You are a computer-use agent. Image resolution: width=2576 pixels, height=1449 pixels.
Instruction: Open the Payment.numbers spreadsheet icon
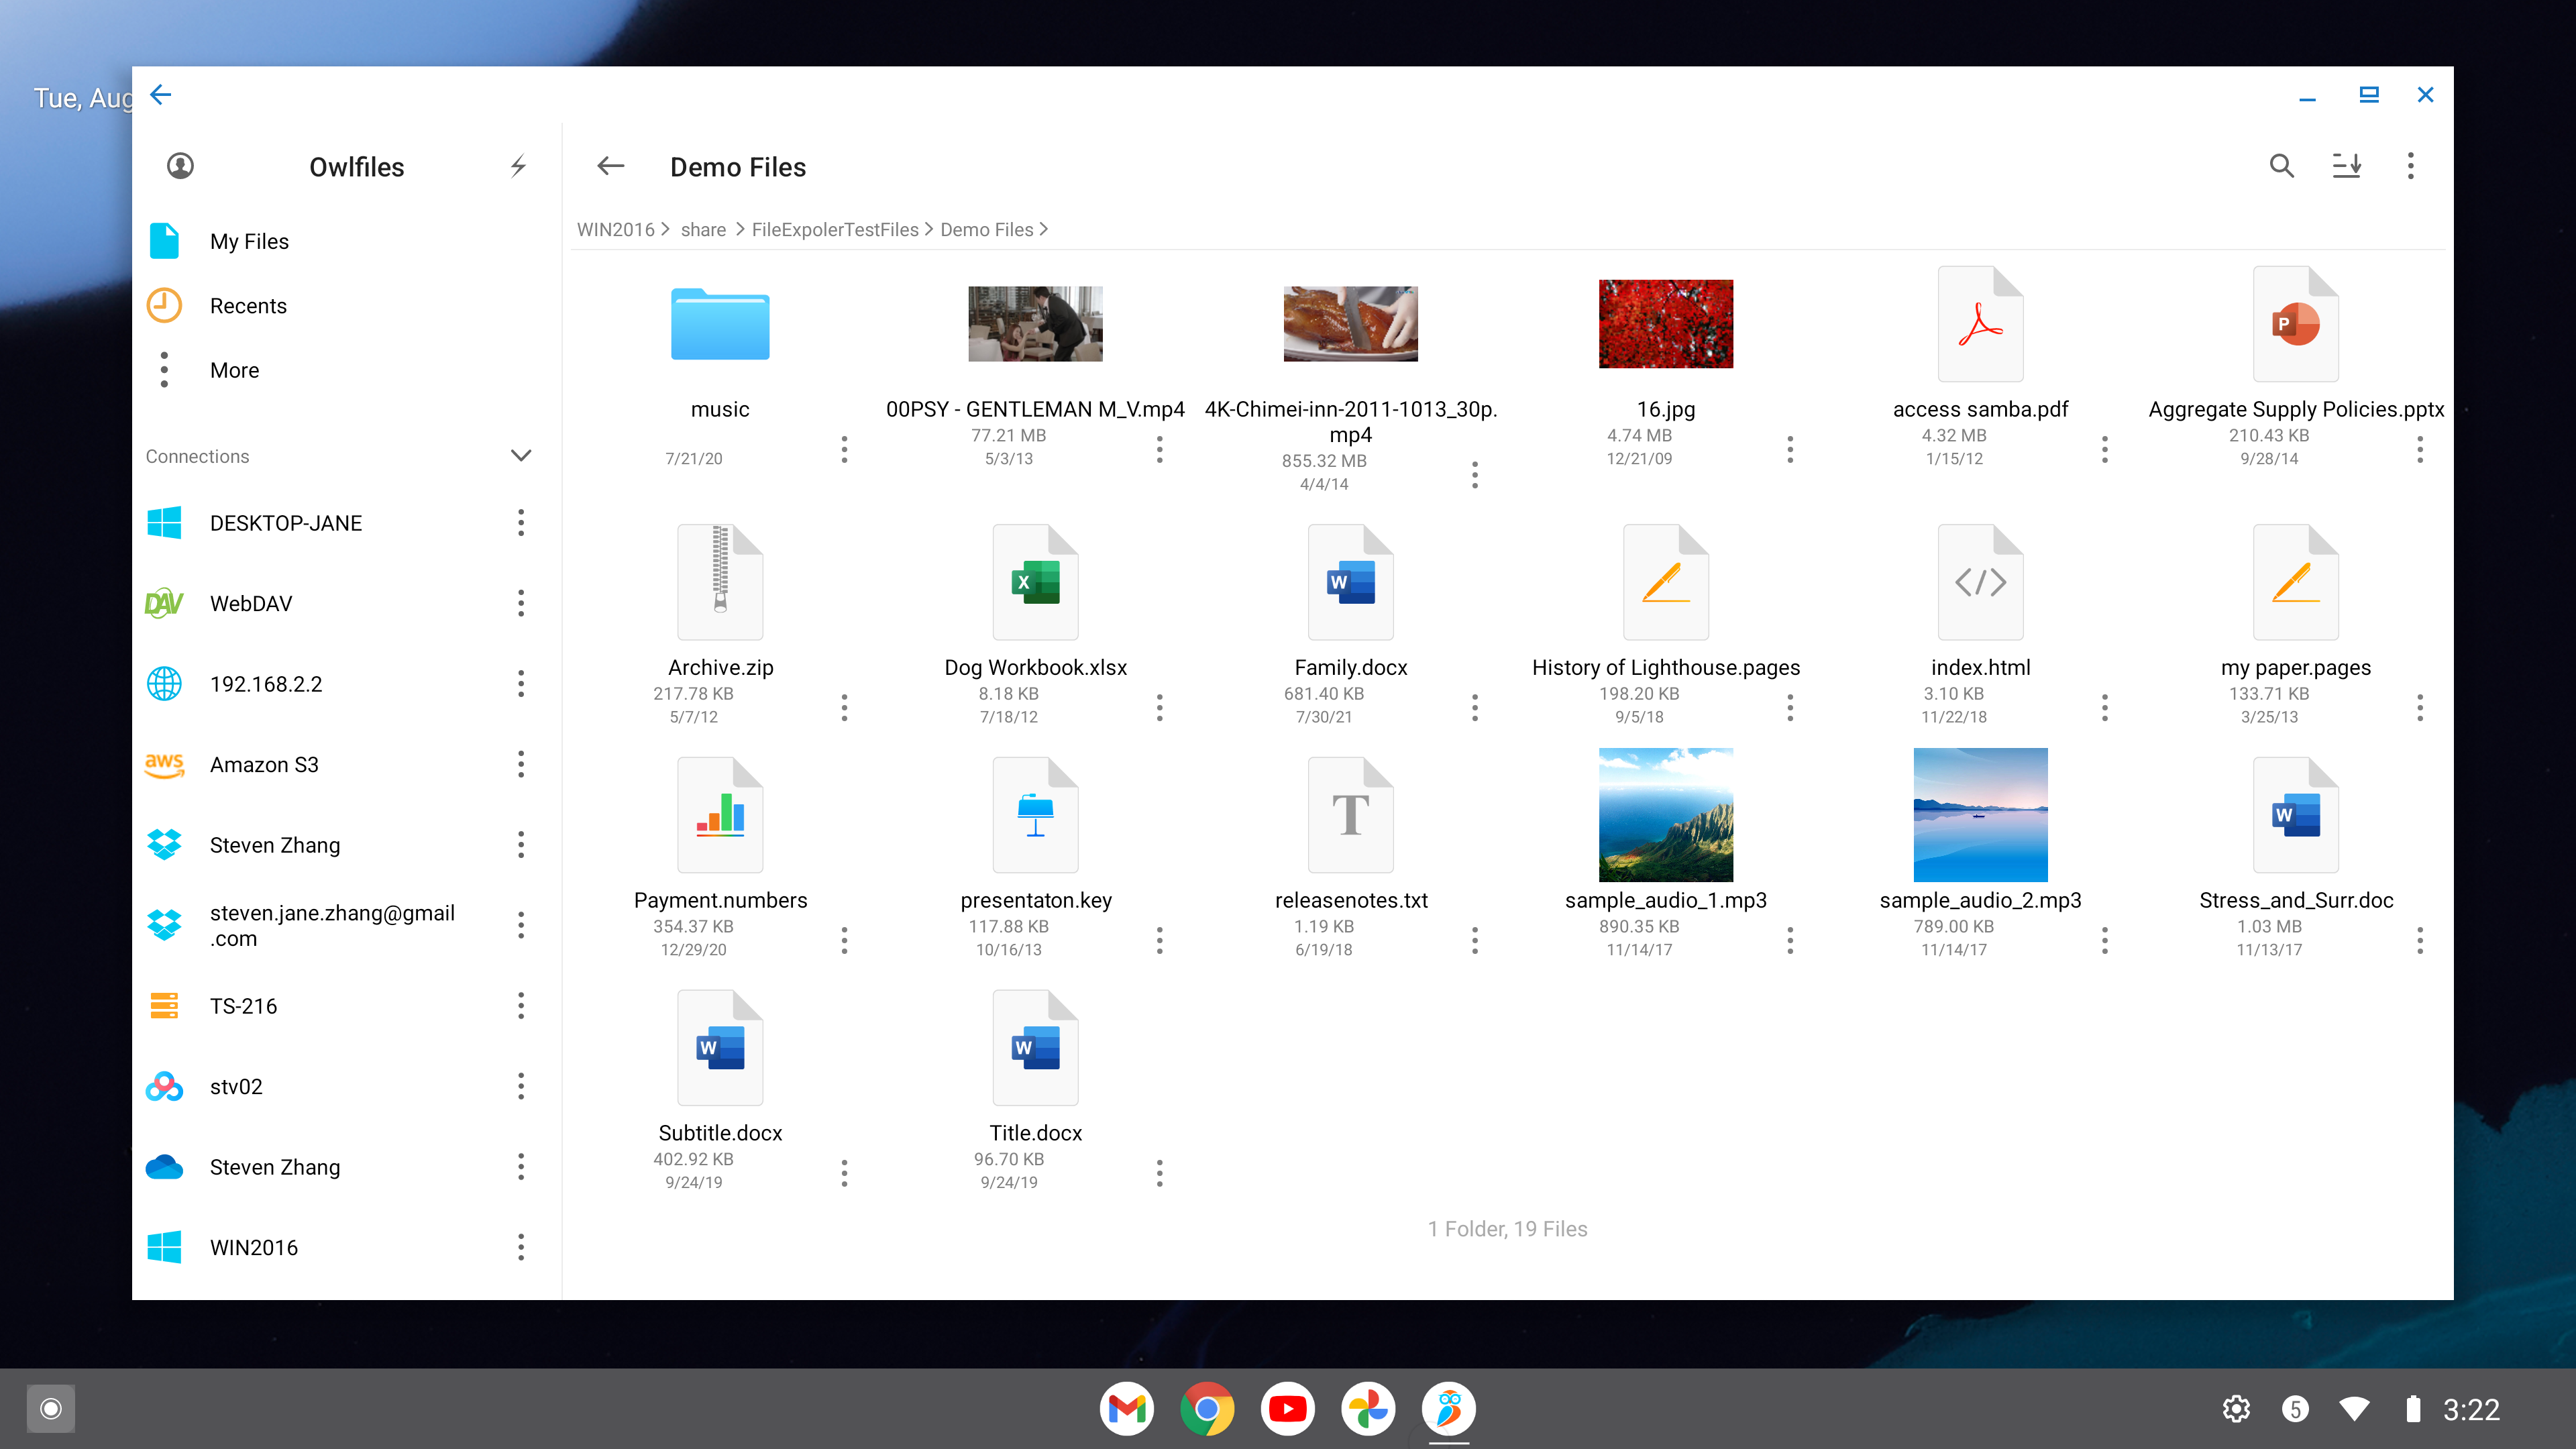(720, 815)
